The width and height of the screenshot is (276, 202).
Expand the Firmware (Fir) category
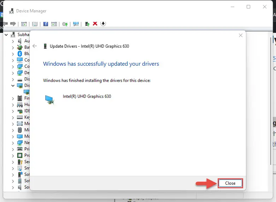click(x=13, y=99)
